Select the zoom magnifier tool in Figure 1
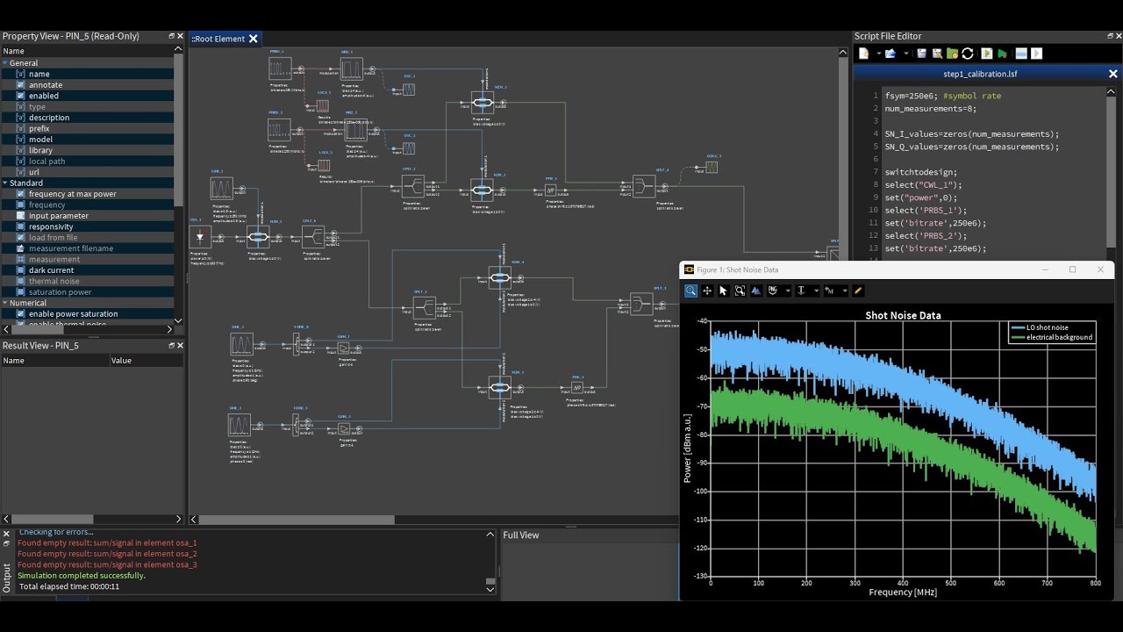 690,291
